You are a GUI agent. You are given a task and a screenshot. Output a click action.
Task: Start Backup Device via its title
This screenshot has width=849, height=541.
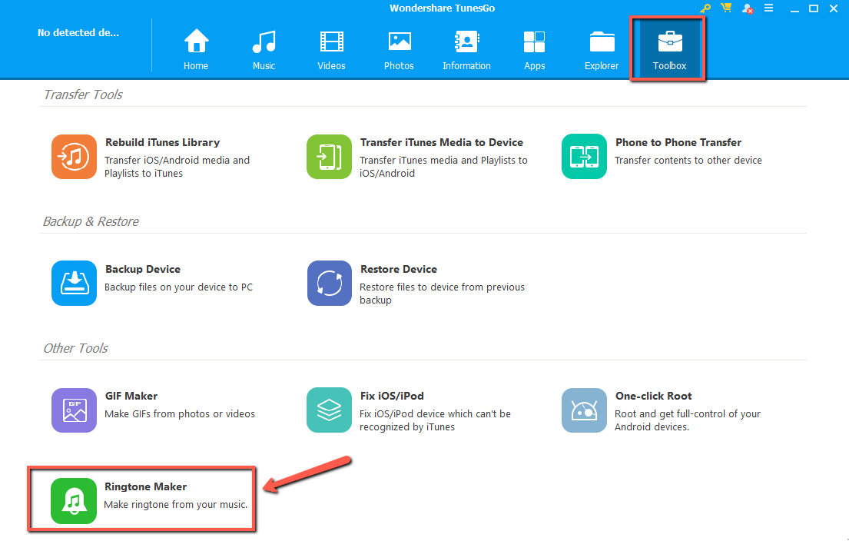(143, 269)
